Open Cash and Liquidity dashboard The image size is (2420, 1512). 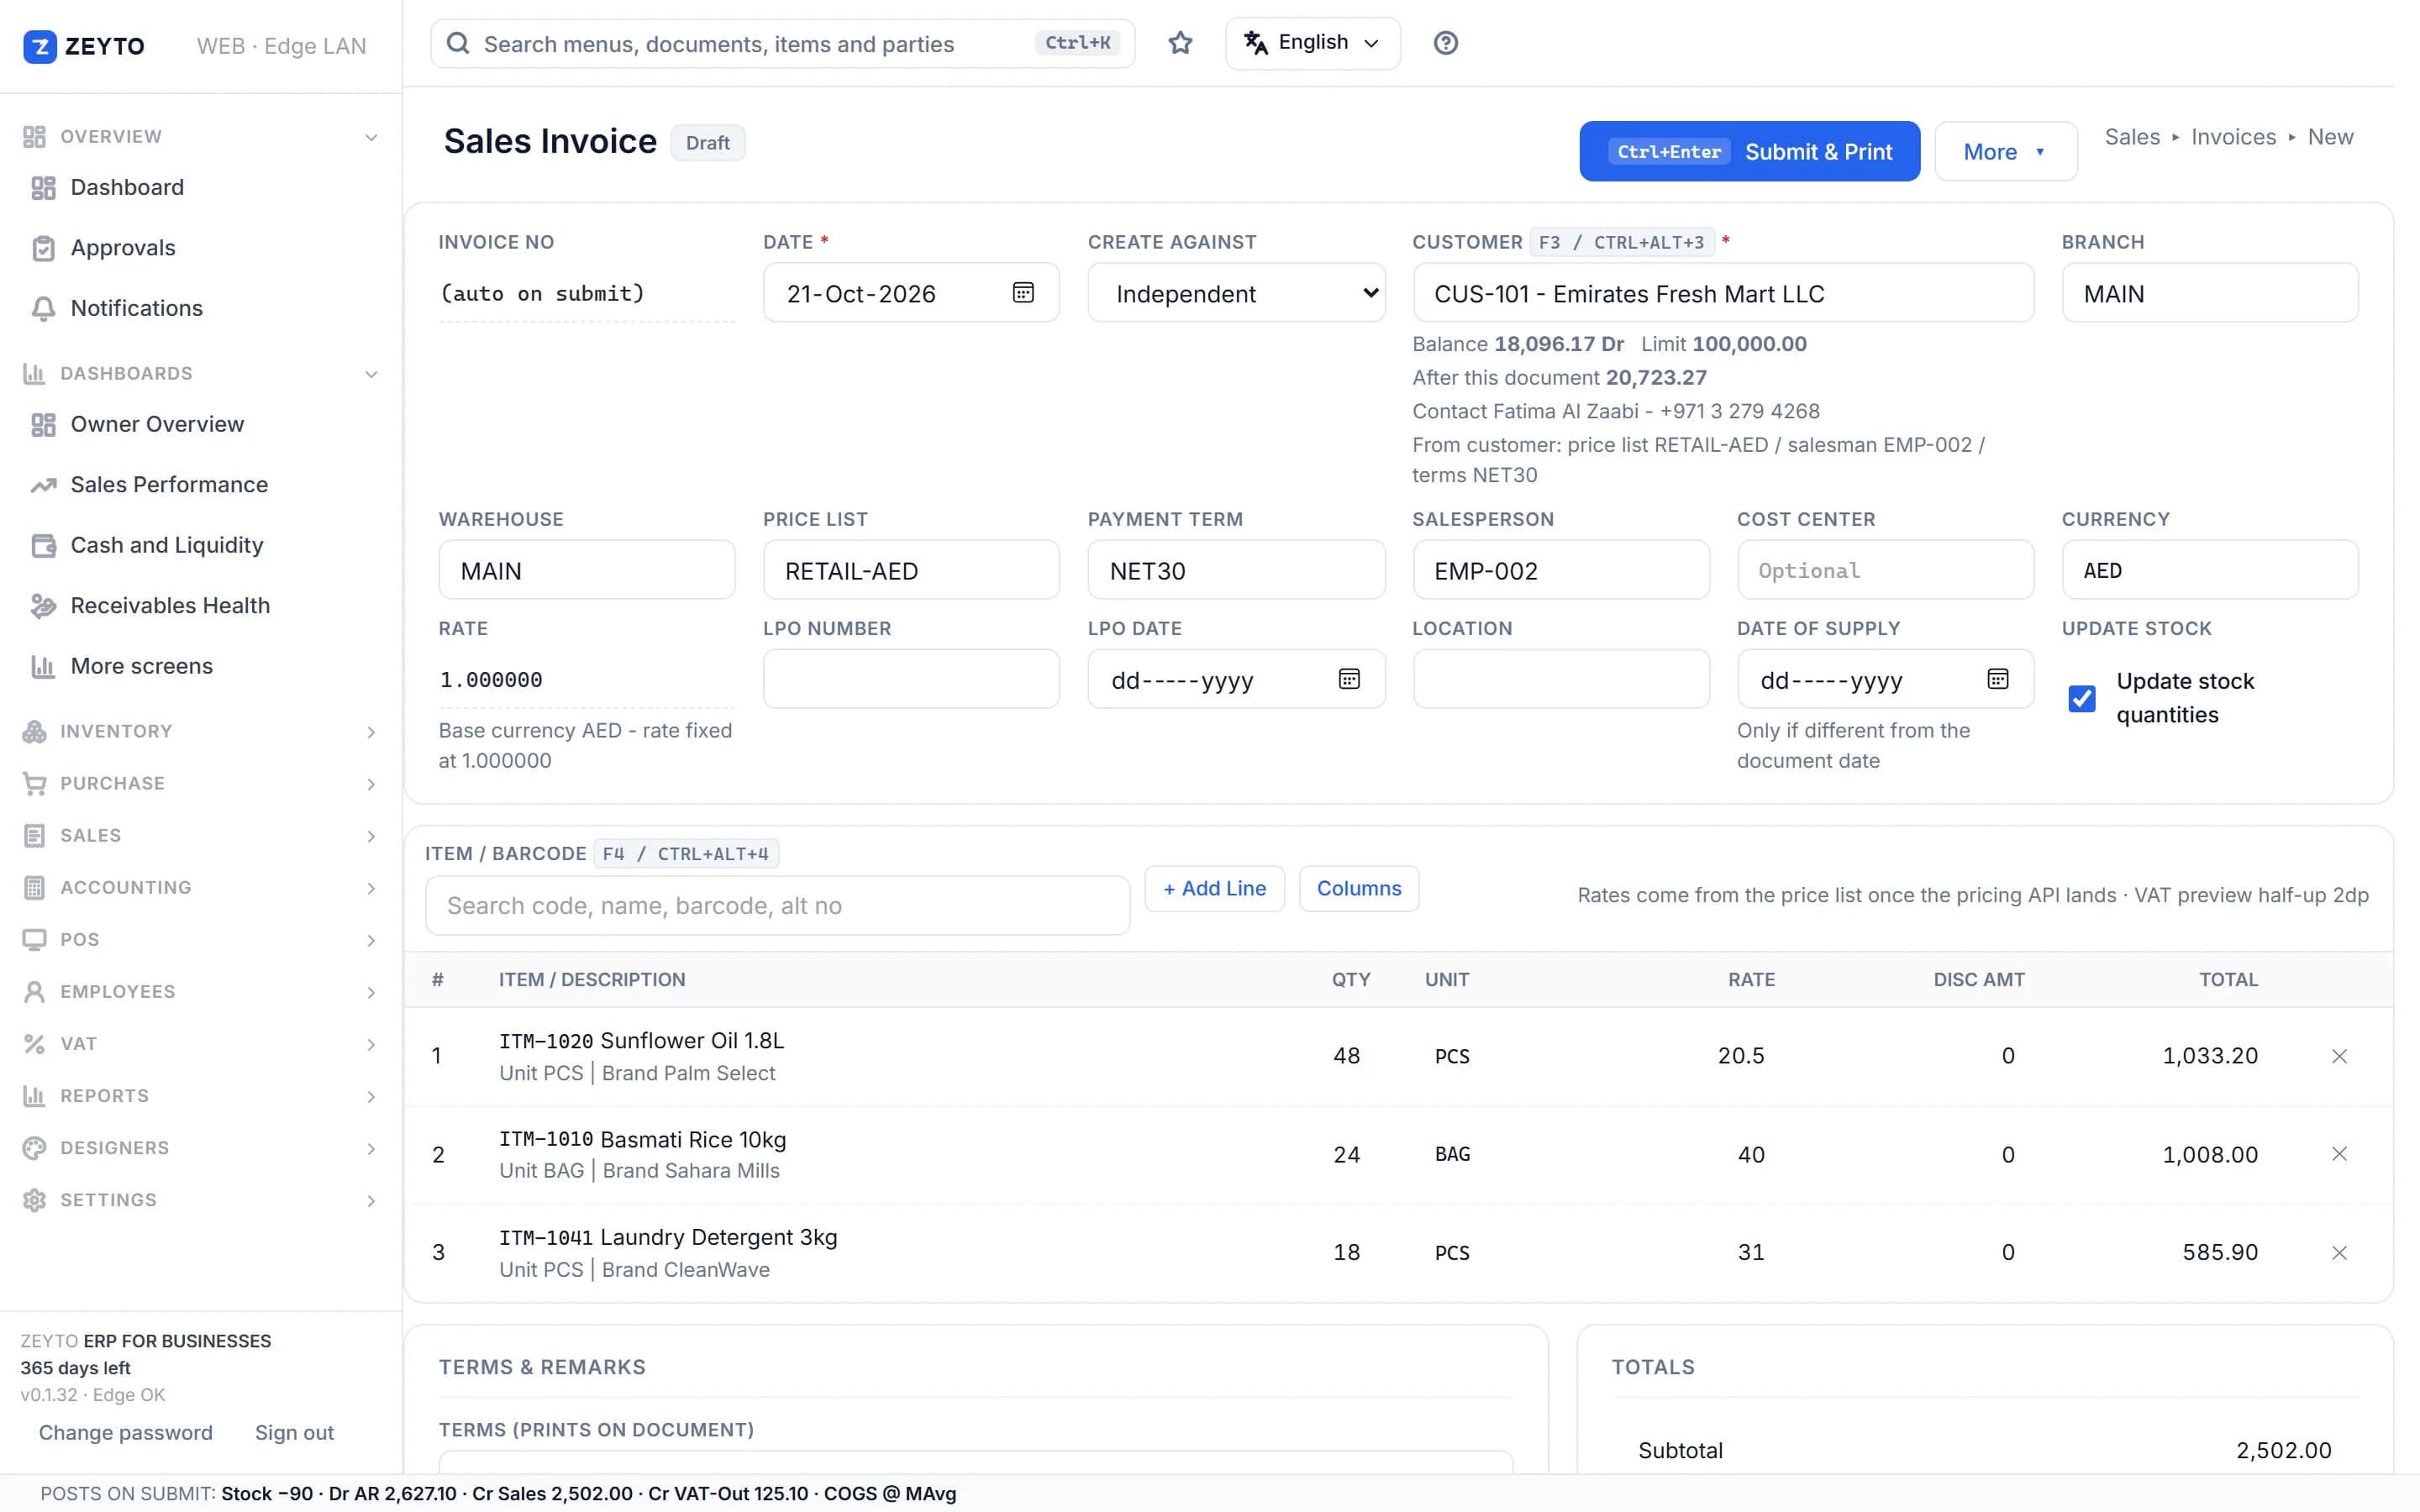[x=200, y=545]
